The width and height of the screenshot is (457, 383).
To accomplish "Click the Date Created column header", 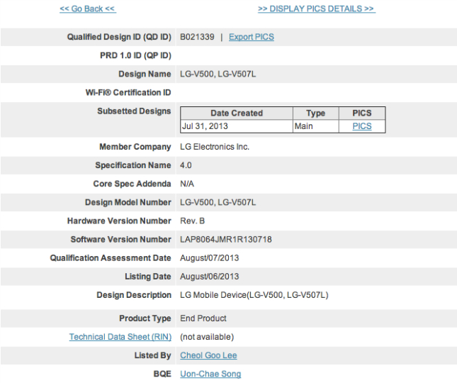I will (x=237, y=113).
